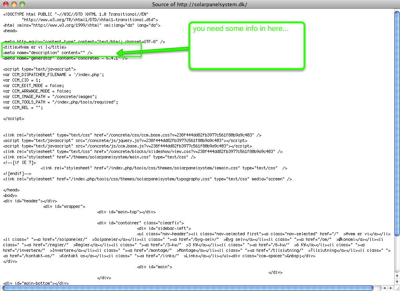Click the html xmlns declaration line
Viewport: 400px width, 291px height.
[x=82, y=25]
